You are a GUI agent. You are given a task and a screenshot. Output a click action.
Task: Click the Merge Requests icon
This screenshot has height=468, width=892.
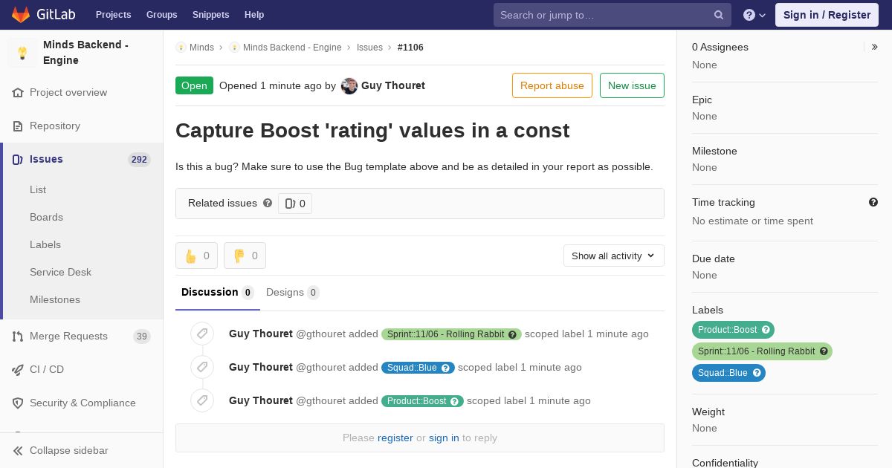click(x=18, y=337)
